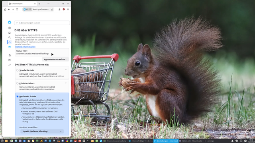
Task: Open the start menu icon in taskbar
Action: (2, 141)
